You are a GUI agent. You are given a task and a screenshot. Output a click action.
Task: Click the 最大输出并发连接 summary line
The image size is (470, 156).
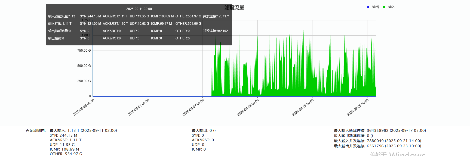coord(377,146)
